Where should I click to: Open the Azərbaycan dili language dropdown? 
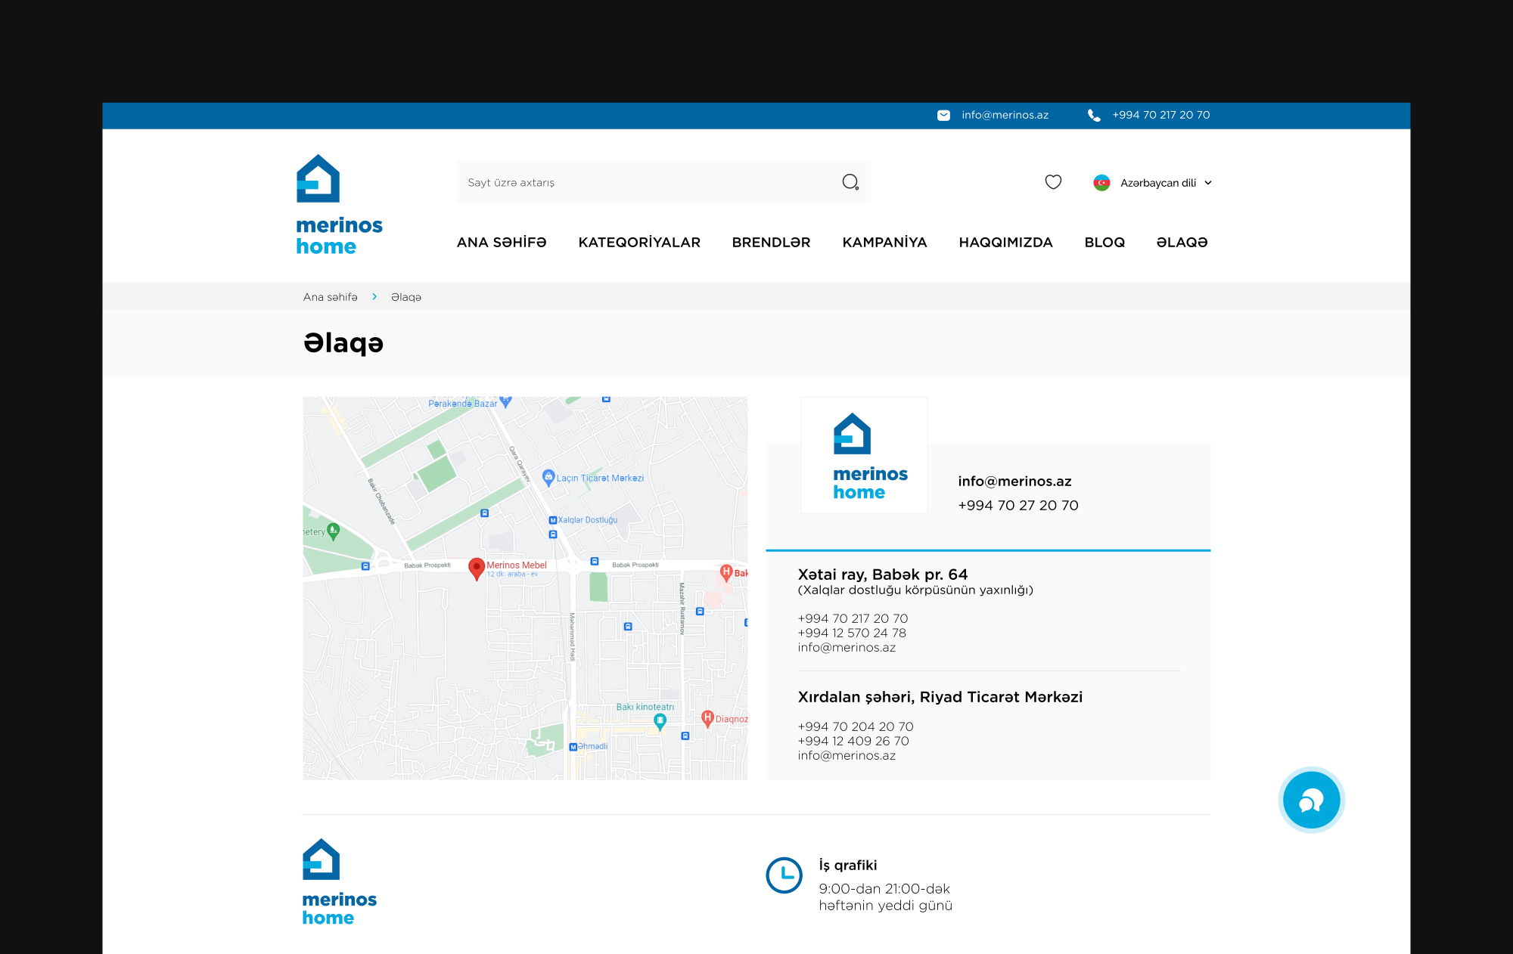coord(1153,183)
